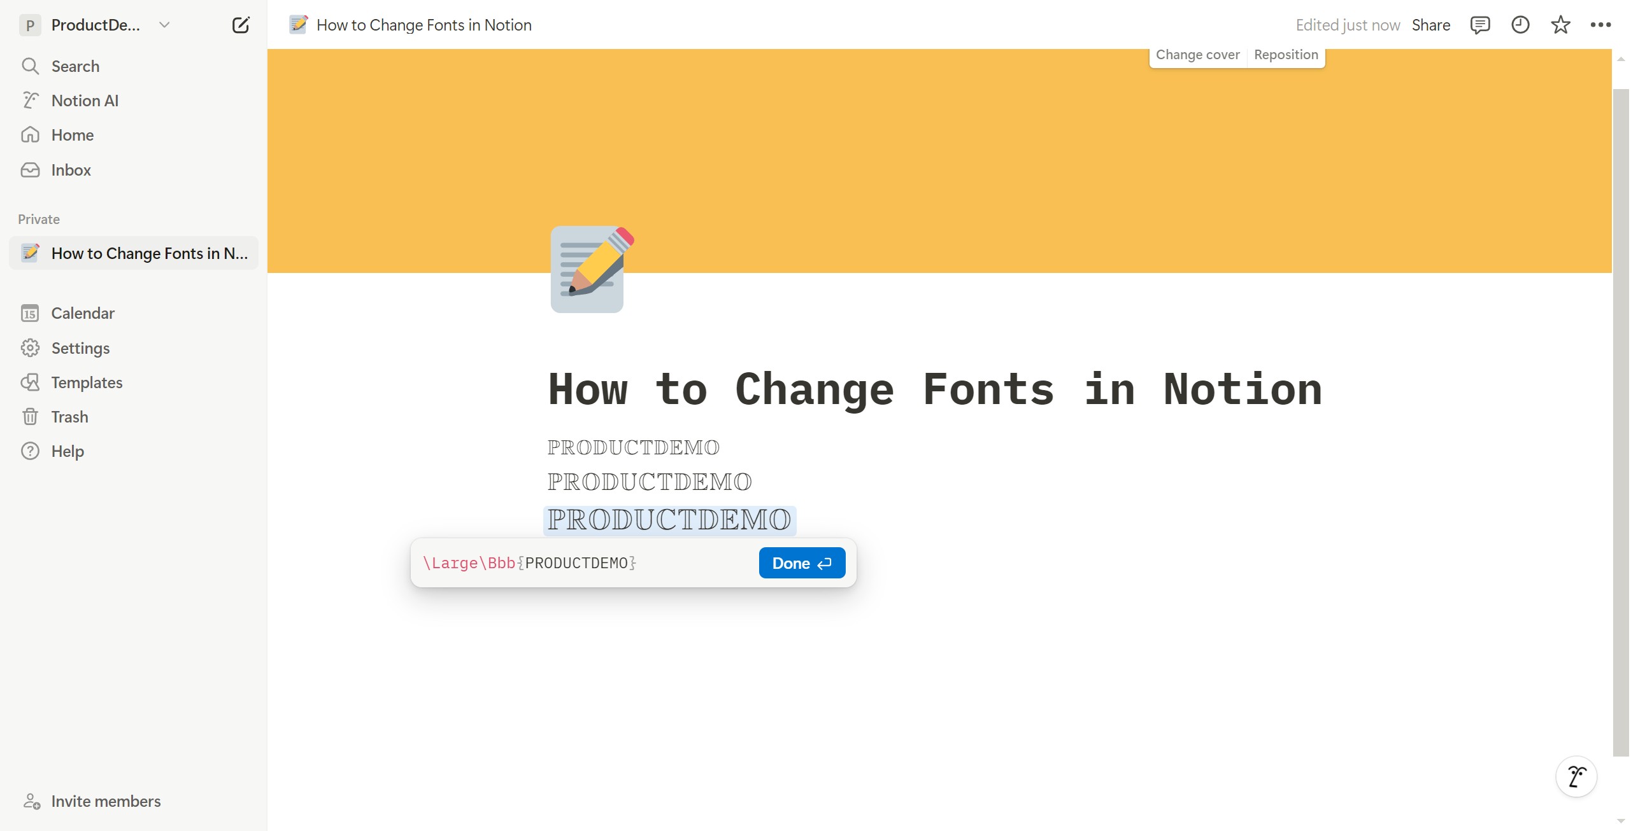Click the new page compose icon
Image resolution: width=1631 pixels, height=831 pixels.
(241, 25)
